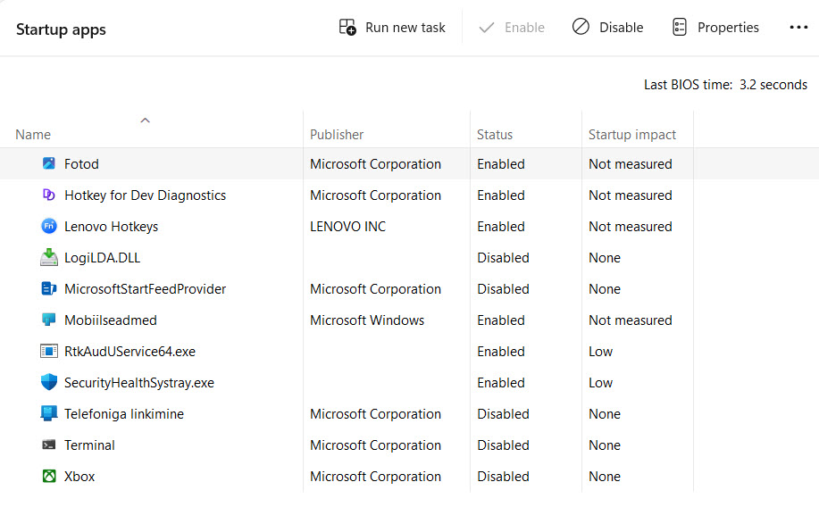Select the Mobiilseadmed entry

point(111,320)
